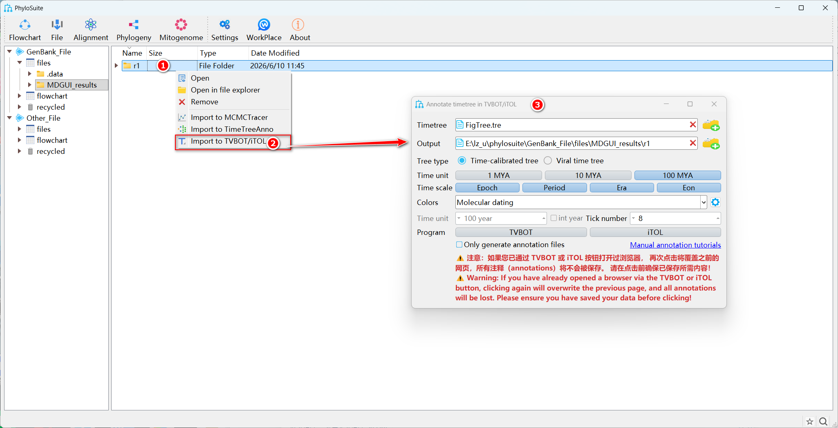The width and height of the screenshot is (838, 428).
Task: Sort by the Date Modified column header
Action: [275, 53]
